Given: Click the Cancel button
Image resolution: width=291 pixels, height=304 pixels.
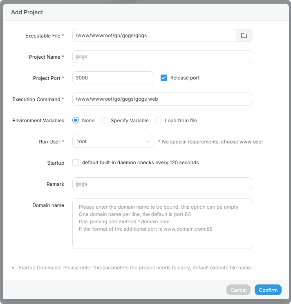Looking at the screenshot, I should (x=238, y=290).
